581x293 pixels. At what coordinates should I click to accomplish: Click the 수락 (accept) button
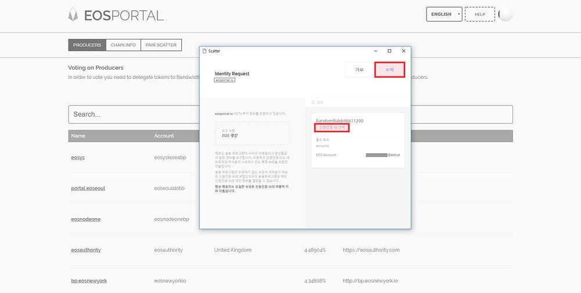389,70
